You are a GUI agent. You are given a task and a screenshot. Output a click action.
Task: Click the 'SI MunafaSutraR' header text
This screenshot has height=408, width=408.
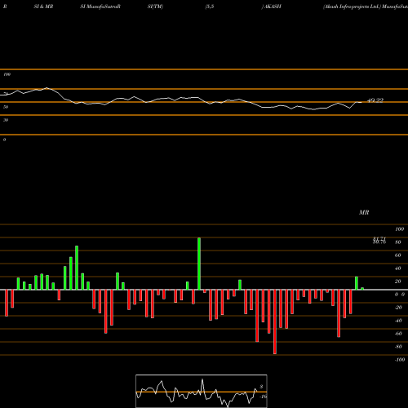(100, 7)
